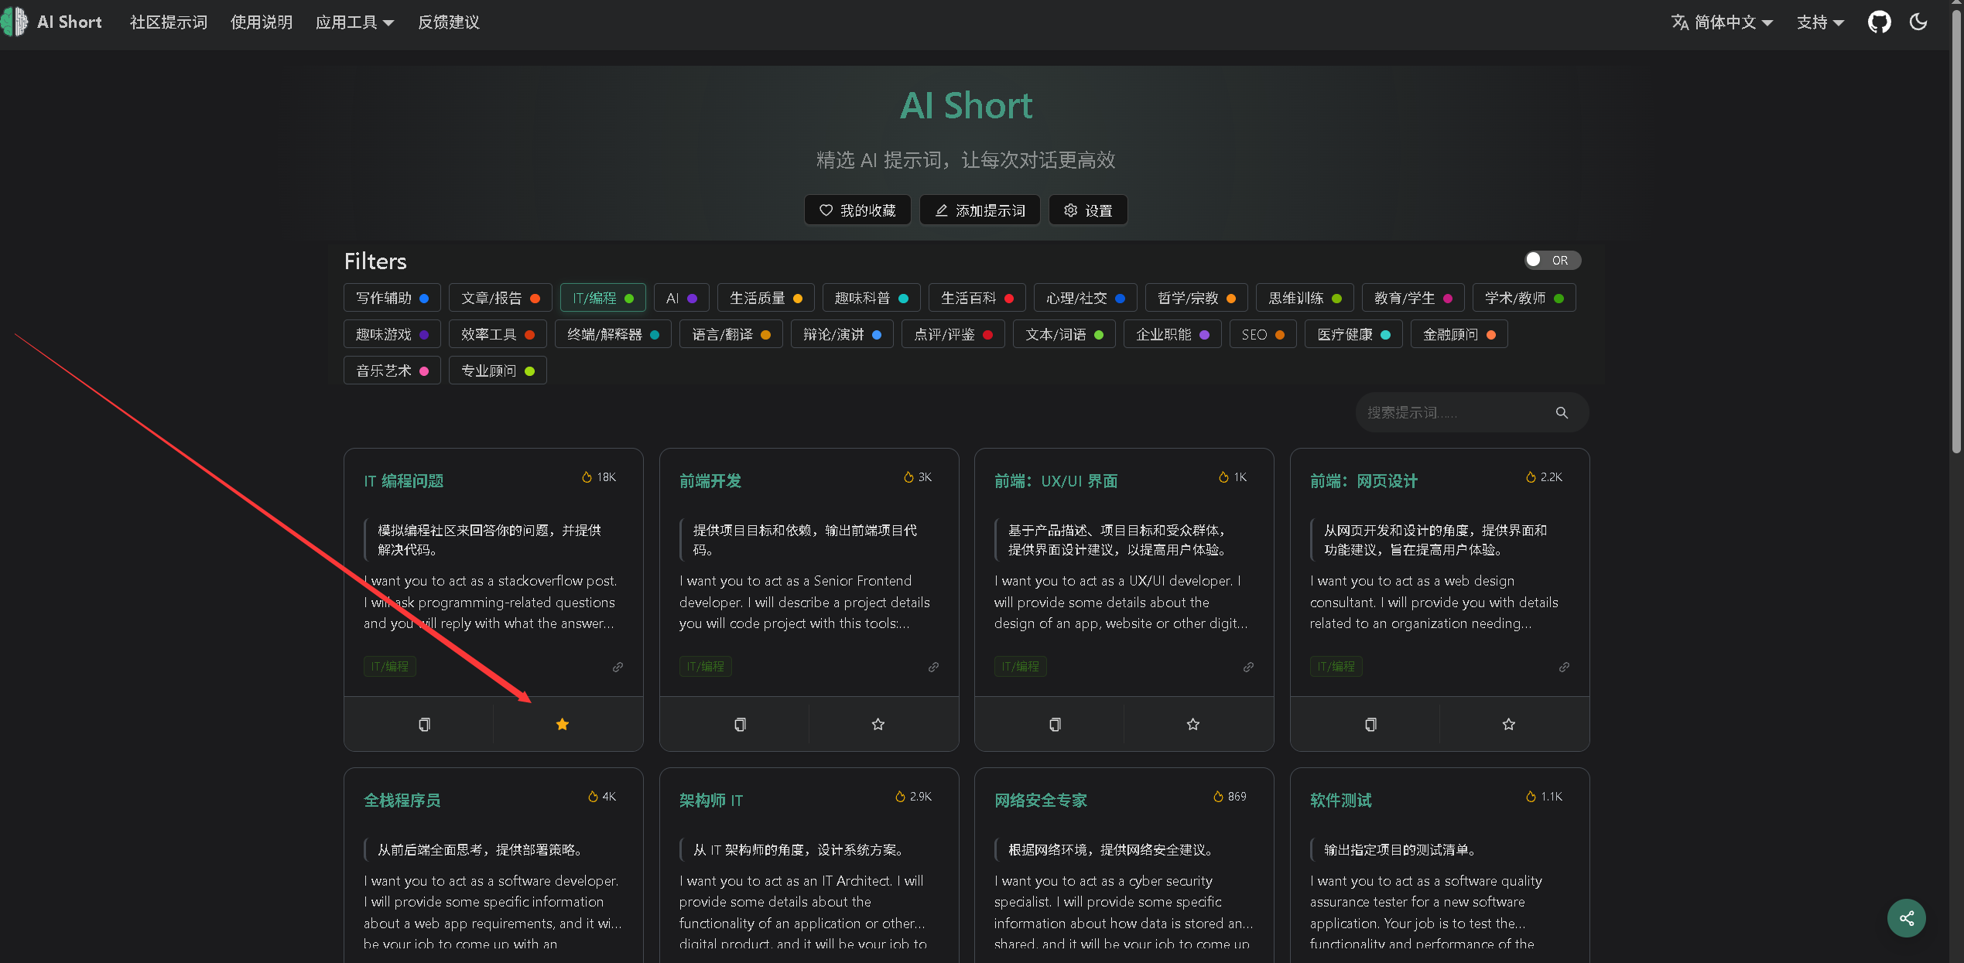Expand the 应用工具 dropdown menu

(x=354, y=22)
